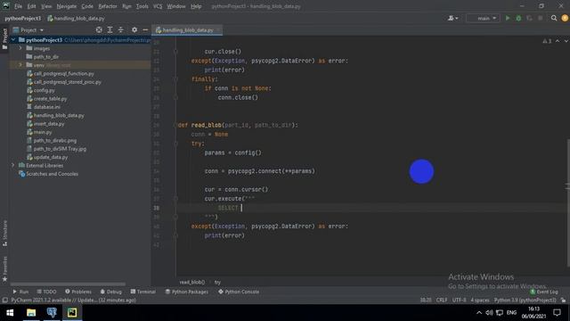Jump to next highlighted warning arrow

pyautogui.click(x=566, y=41)
